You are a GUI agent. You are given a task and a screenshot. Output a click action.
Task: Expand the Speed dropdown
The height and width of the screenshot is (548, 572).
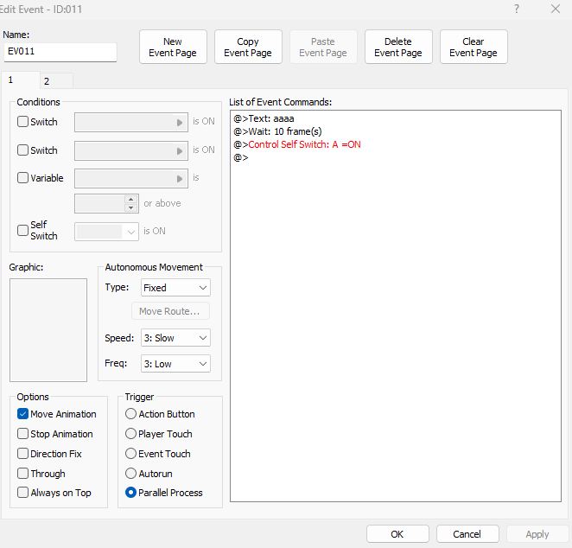click(175, 338)
